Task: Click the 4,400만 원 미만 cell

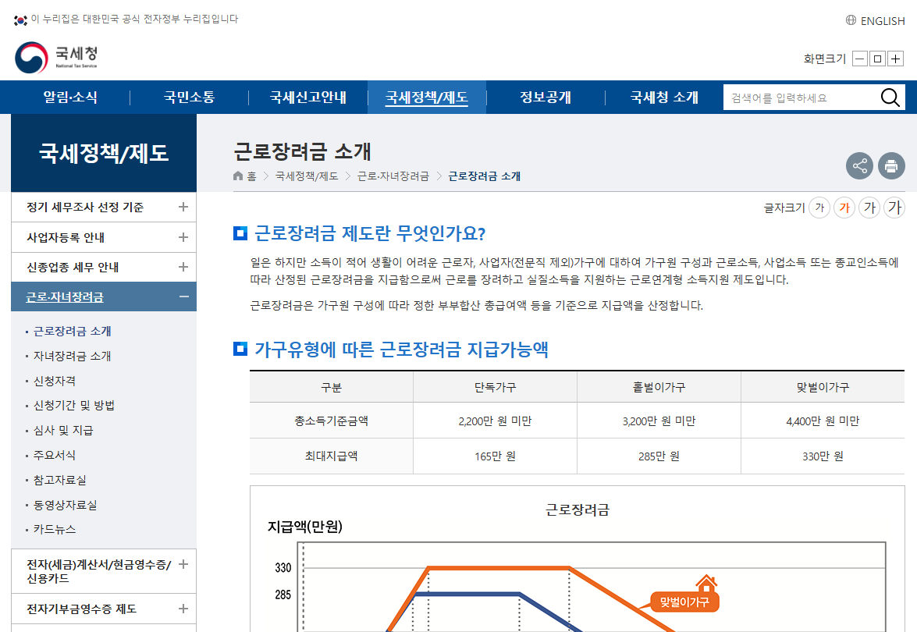Action: coord(823,421)
